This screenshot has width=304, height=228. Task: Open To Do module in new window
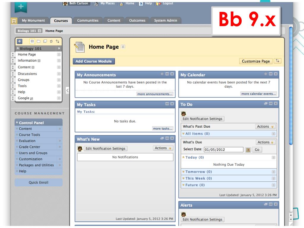click(266, 104)
